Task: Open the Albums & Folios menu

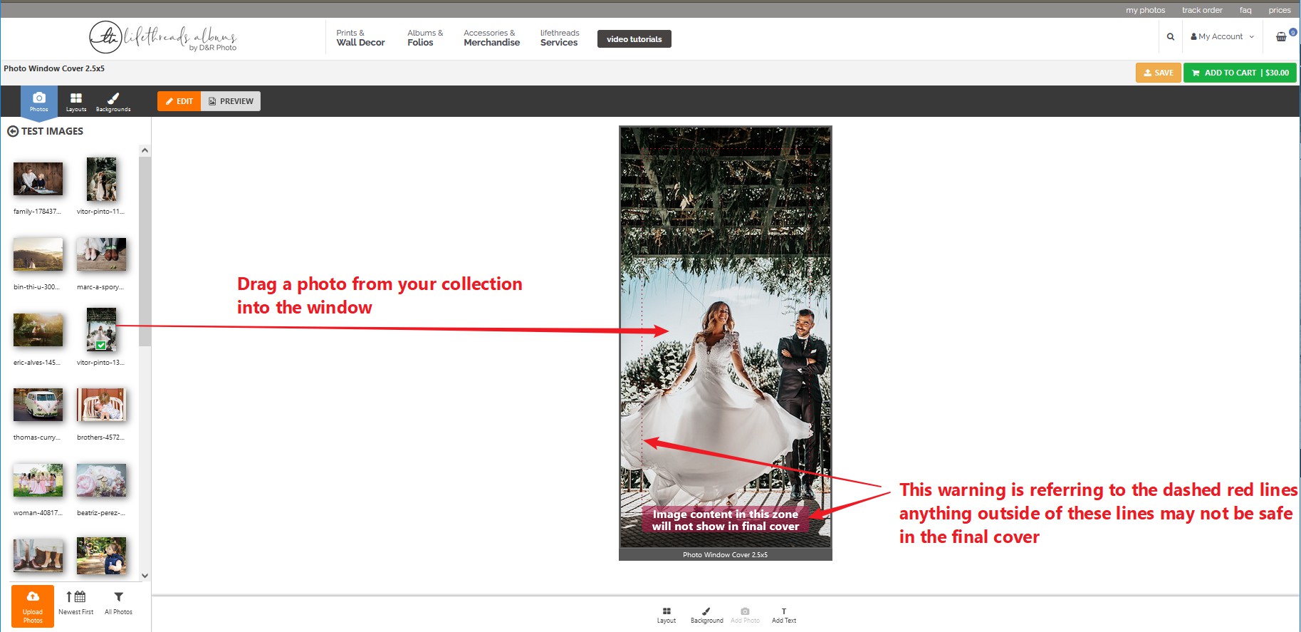Action: 424,38
